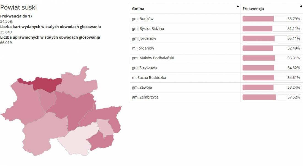This screenshot has width=303, height=166.
Task: Open gm. Maków Podhalański row
Action: [217, 58]
